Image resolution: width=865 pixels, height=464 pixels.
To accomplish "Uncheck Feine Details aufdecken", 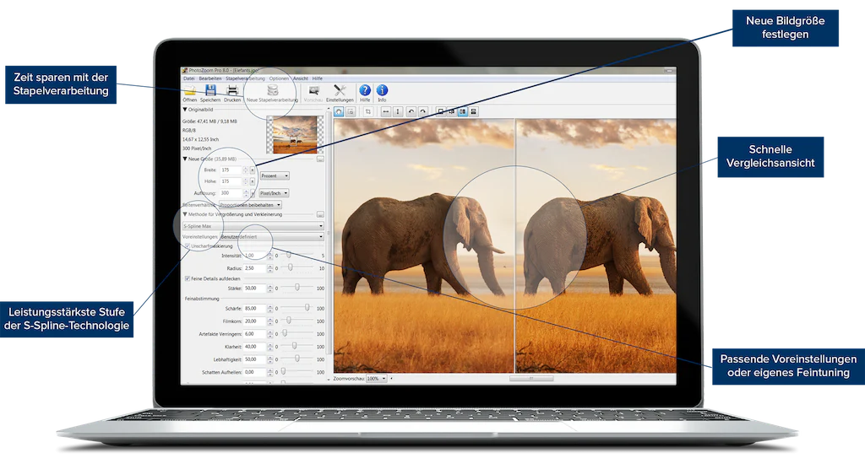I will tap(187, 278).
